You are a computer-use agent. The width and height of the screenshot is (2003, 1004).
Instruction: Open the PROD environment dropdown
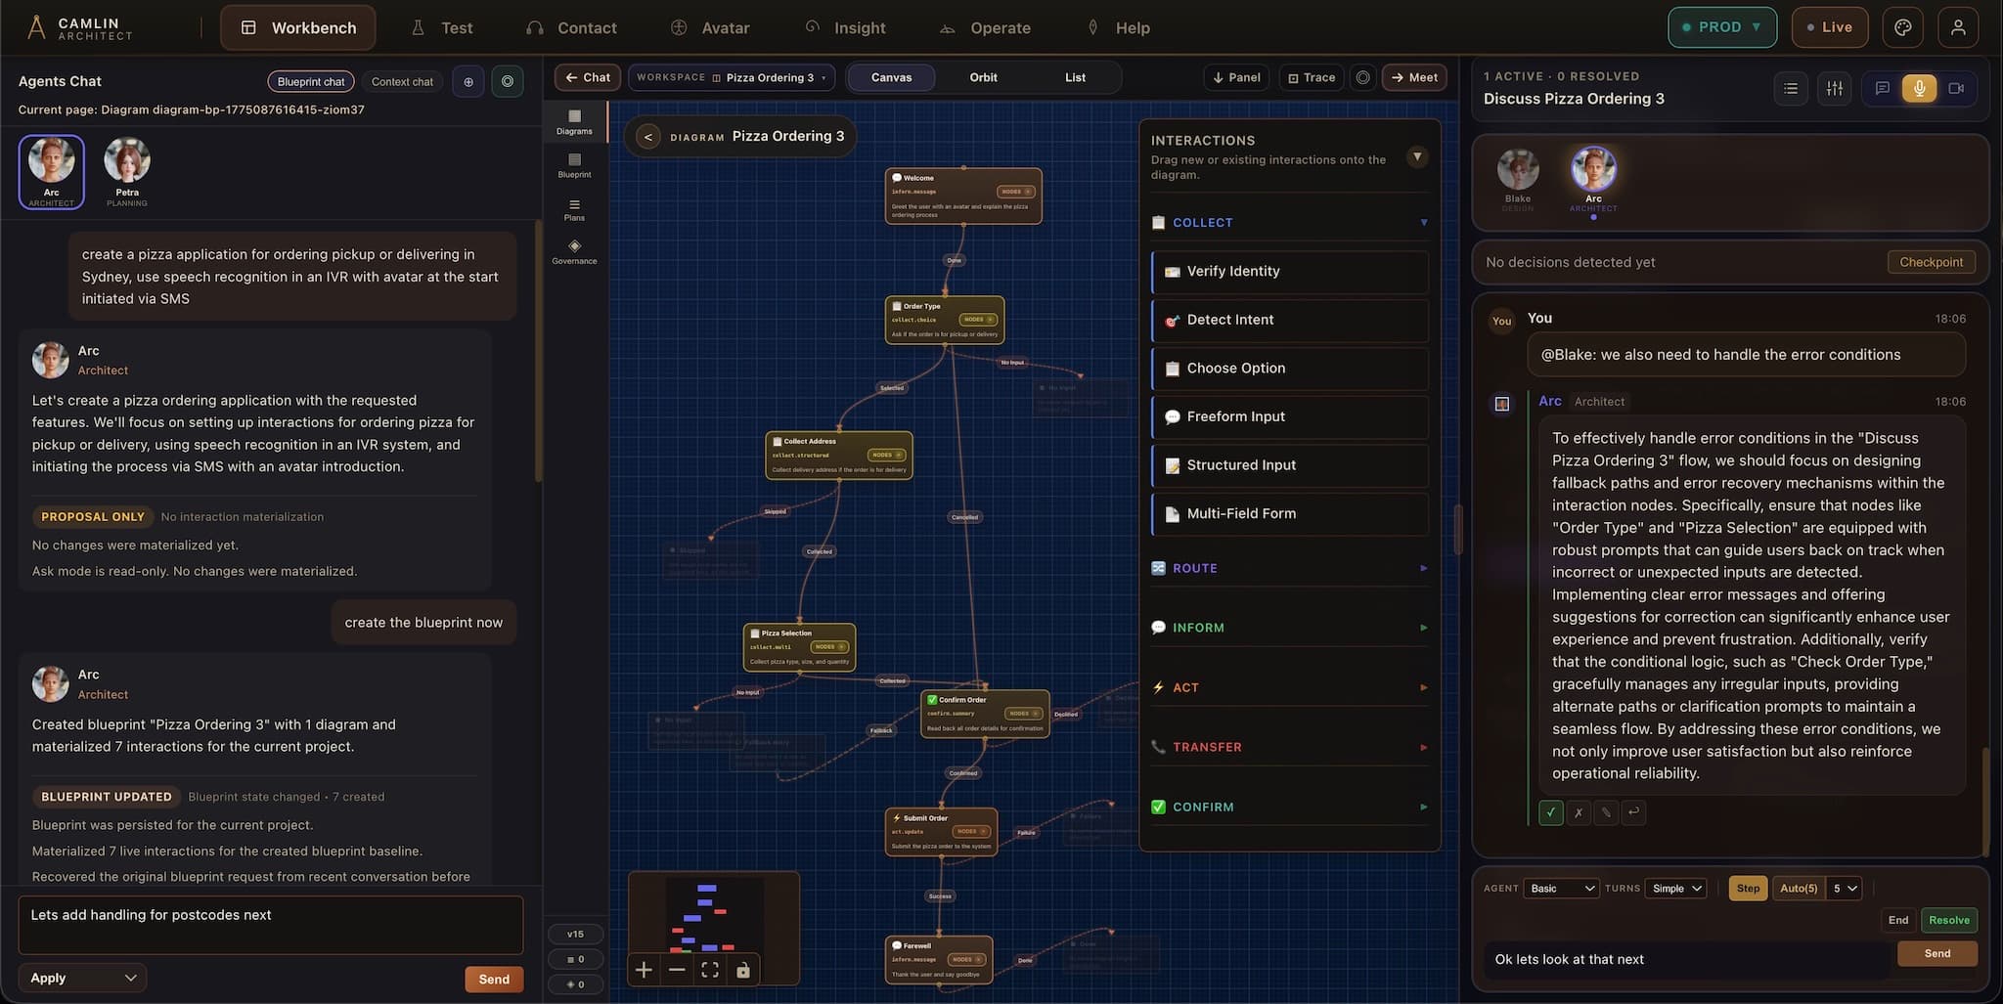click(x=1722, y=26)
